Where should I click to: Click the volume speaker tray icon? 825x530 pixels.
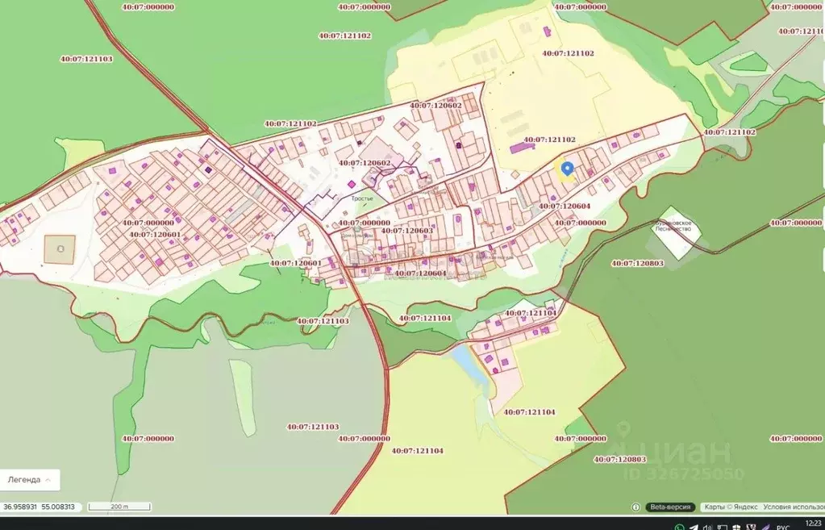coord(707,527)
